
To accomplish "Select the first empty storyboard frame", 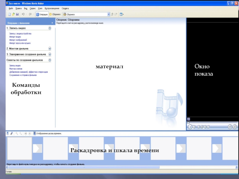I will pyautogui.click(x=19, y=148).
